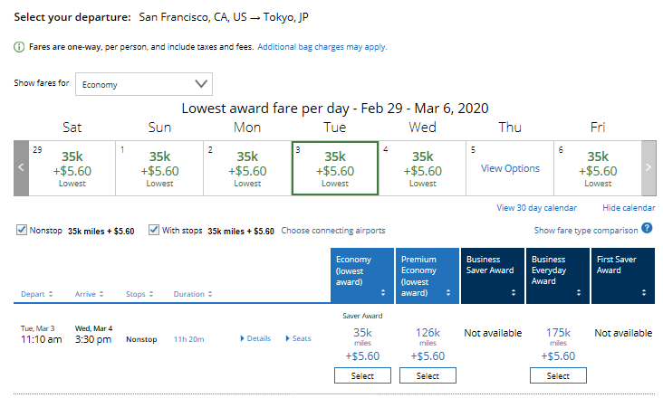Sort Economy lowest award column

coord(383,292)
